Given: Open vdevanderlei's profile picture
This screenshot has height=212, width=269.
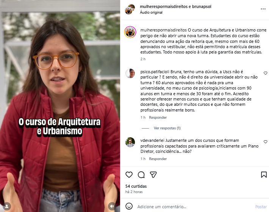Looking at the screenshot, I should tap(130, 142).
